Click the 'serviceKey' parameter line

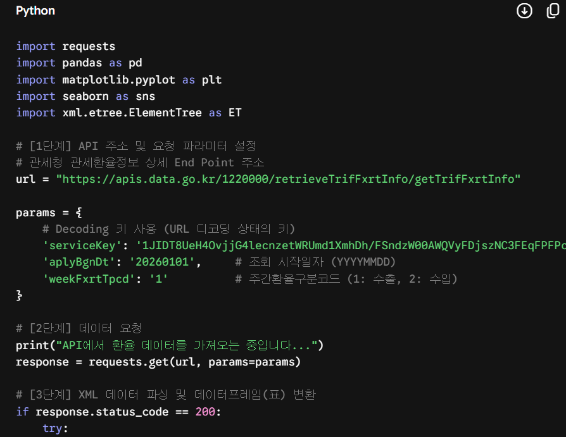(305, 245)
